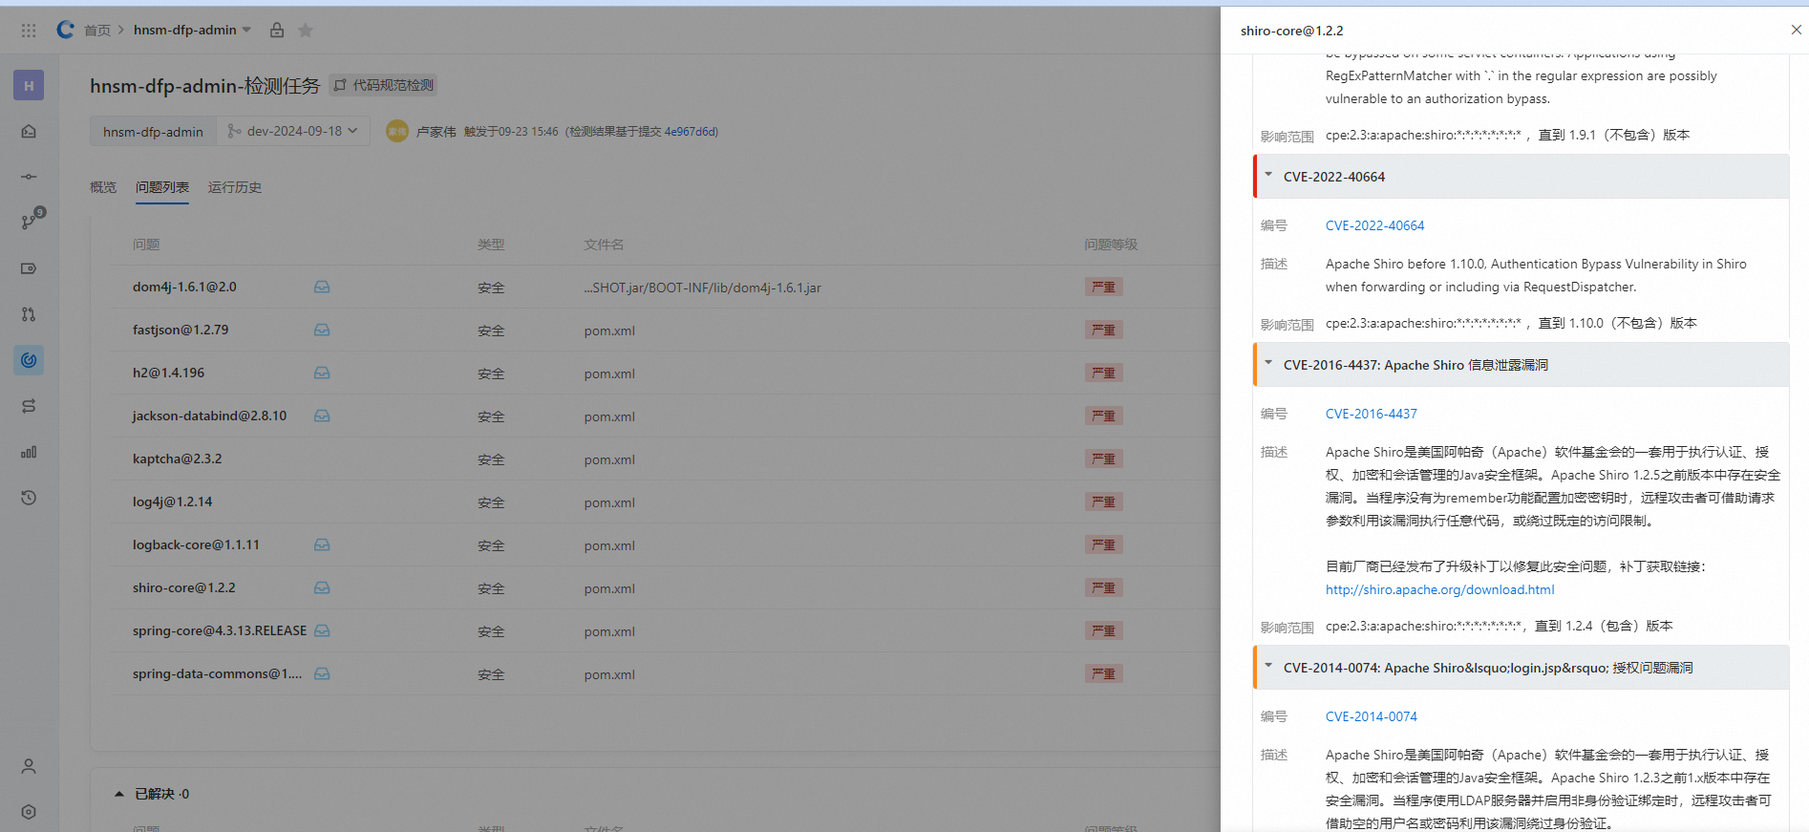Collapse the CVE-2016-4437 section arrow
This screenshot has height=832, width=1809.
(x=1268, y=363)
